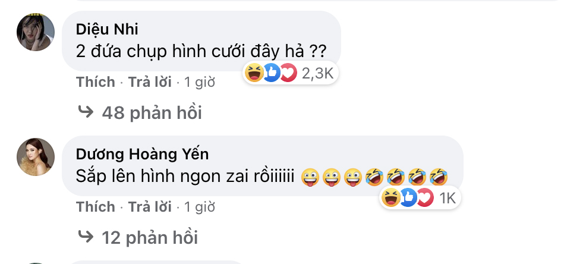586x264 pixels.
Task: Toggle Thích on Dương Hoàng Yến's comment
Action: click(96, 207)
